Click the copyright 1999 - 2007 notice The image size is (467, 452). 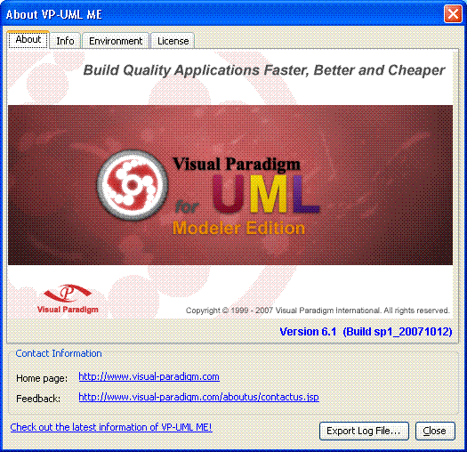point(318,311)
